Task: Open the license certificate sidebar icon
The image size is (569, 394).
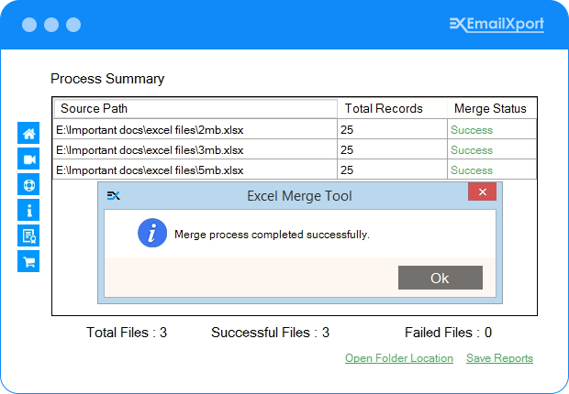Action: [28, 235]
